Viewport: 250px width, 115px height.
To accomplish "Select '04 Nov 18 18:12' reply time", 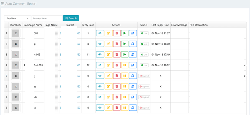I will pos(161,65).
